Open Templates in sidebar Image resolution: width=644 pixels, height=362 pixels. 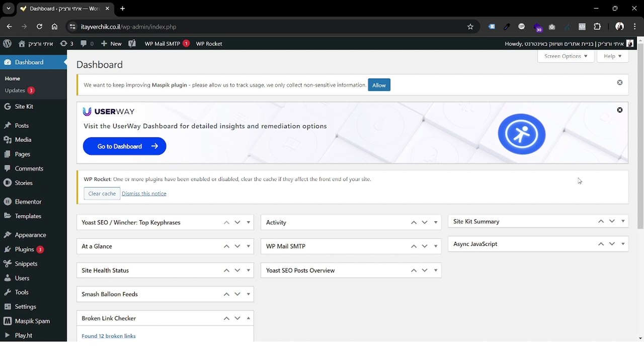coord(33,216)
